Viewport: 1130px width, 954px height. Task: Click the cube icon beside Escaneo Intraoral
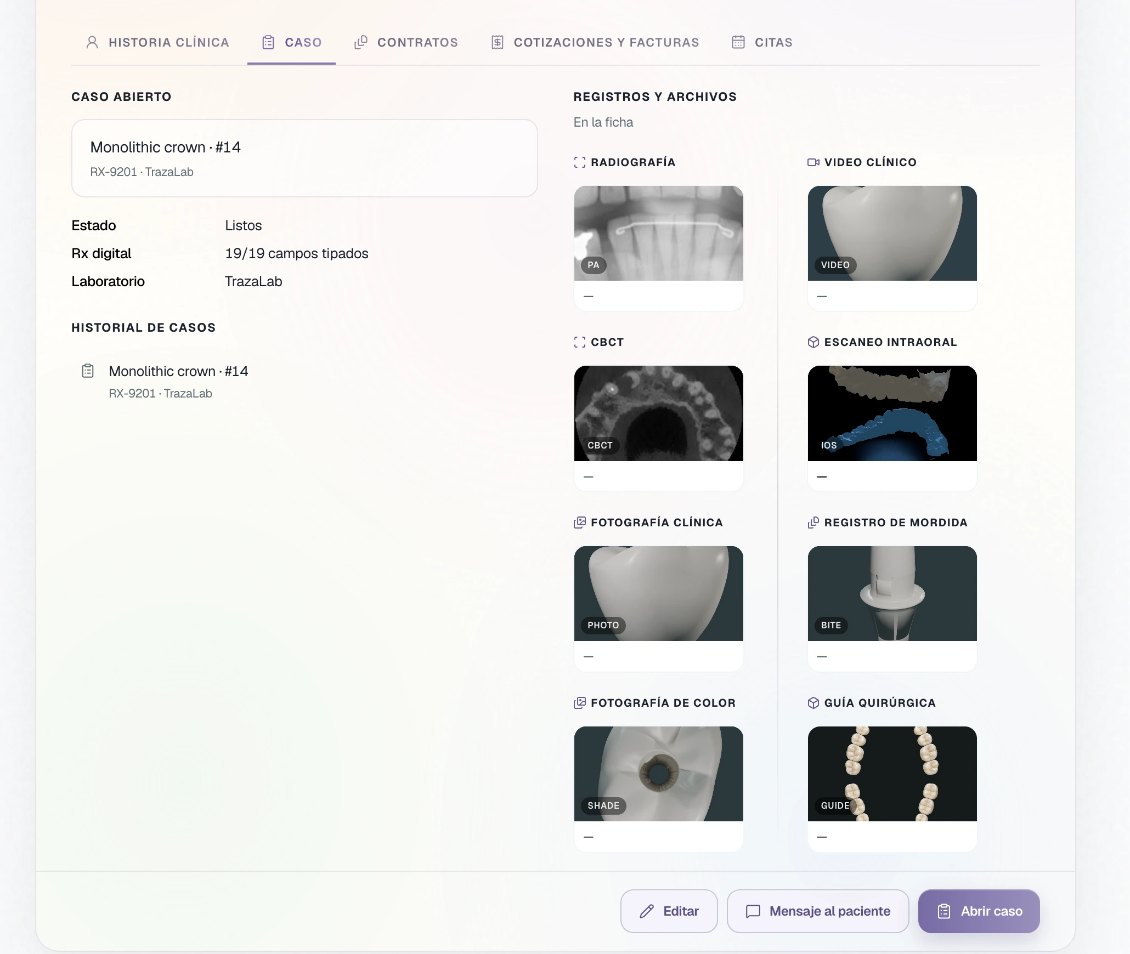(813, 342)
